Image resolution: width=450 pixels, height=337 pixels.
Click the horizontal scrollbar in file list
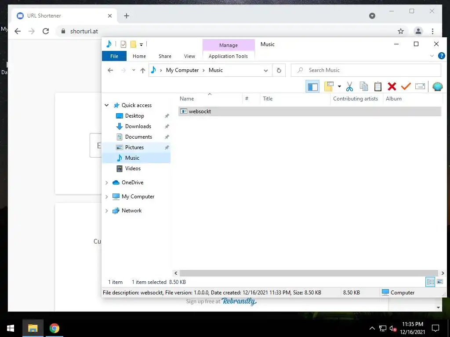tap(309, 273)
